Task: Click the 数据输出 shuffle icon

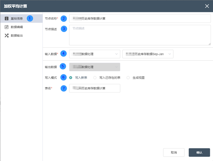Action: [x=7, y=35]
